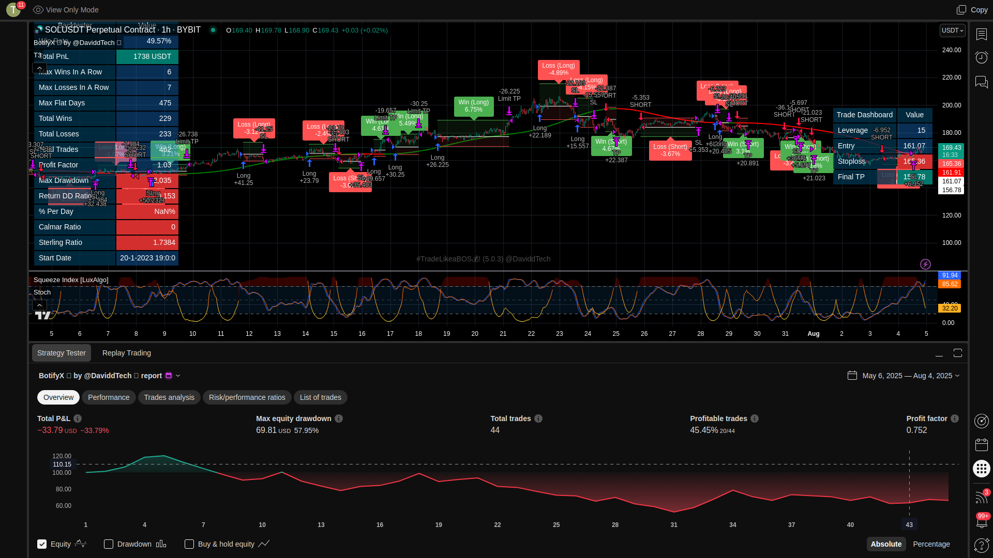Click the Aug label on time axis
The height and width of the screenshot is (558, 993).
coord(814,334)
